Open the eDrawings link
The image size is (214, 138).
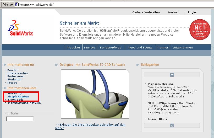coord(15,93)
